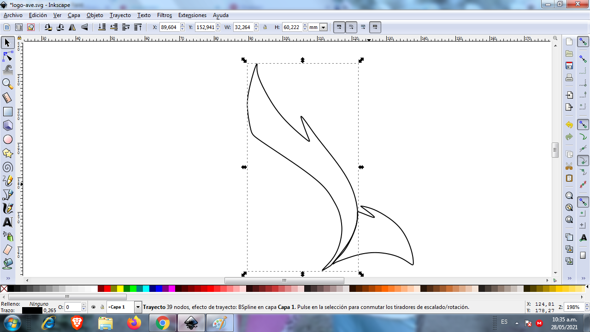Viewport: 590px width, 332px height.
Task: Open the Capa 1 layer dropdown
Action: (x=137, y=307)
